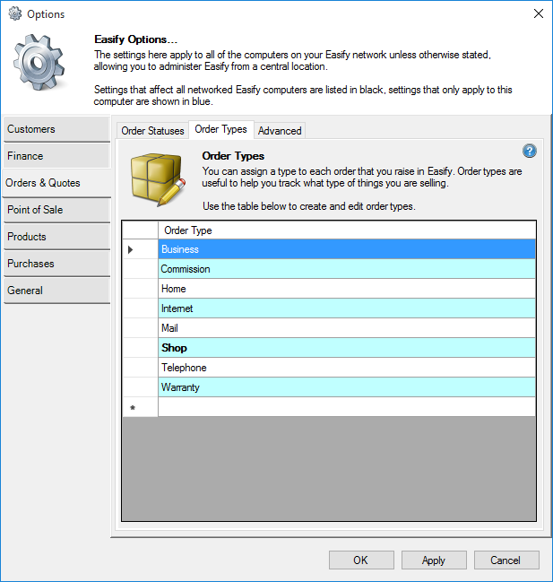Go to Point of Sale settings
The width and height of the screenshot is (553, 582).
click(56, 210)
